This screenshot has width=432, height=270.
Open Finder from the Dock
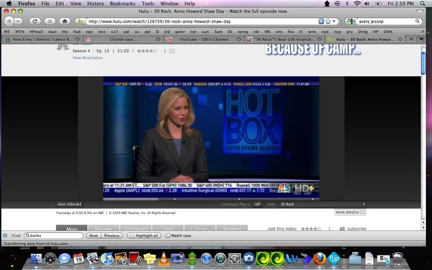(x=35, y=258)
